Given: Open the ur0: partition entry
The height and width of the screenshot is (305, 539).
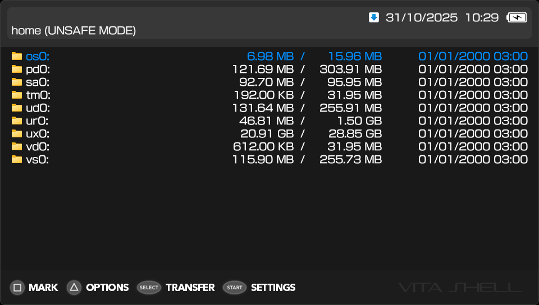Looking at the screenshot, I should 37,121.
